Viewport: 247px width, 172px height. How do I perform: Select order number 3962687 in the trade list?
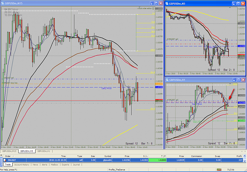12,160
